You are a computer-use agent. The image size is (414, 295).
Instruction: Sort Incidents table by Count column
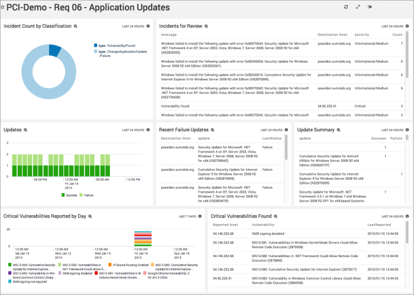point(397,35)
